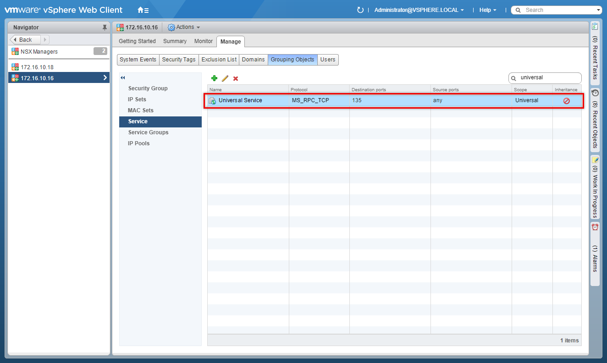Select the Security Tags tab
The image size is (607, 363).
(179, 60)
